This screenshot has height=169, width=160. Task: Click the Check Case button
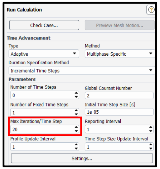[x=44, y=25]
